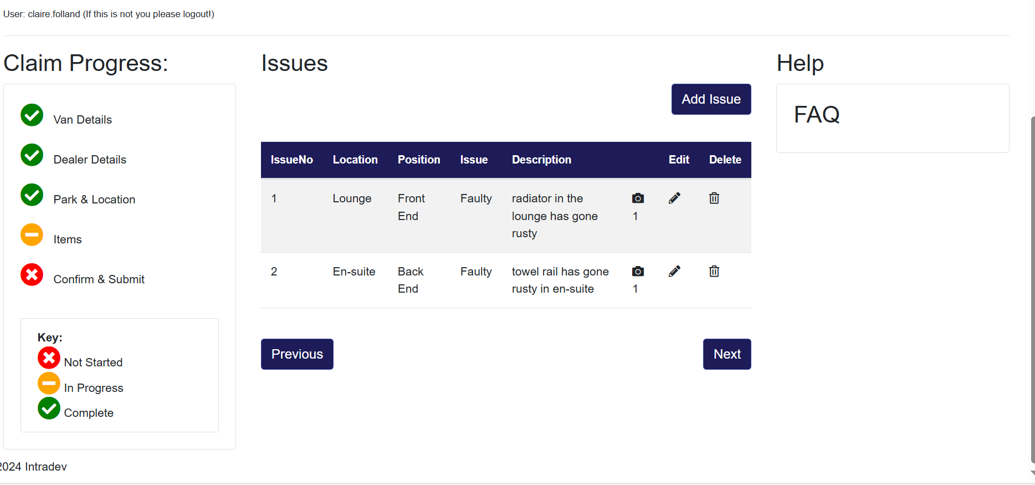Click the red cross beside Confirm & Submit
The height and width of the screenshot is (485, 1035).
tap(32, 275)
